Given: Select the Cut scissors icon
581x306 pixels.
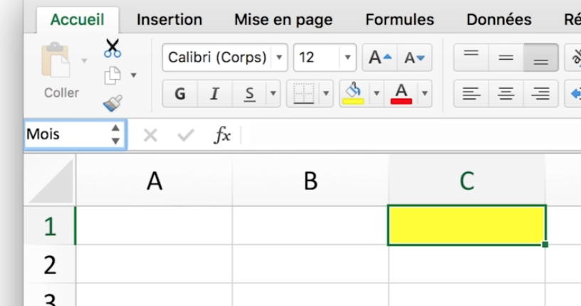Looking at the screenshot, I should point(112,48).
